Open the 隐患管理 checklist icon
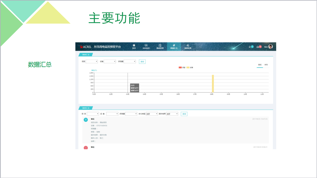This screenshot has height=178, width=317. pyautogui.click(x=160, y=46)
